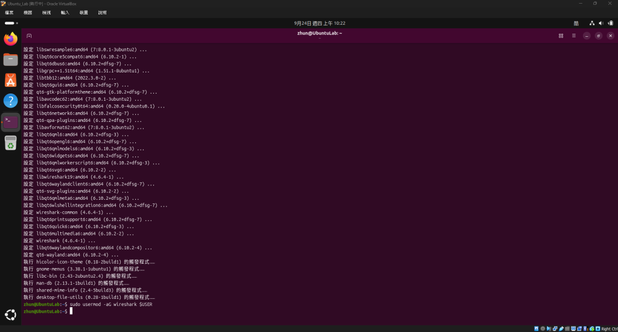Open a new terminal tab
618x332 pixels.
click(29, 36)
